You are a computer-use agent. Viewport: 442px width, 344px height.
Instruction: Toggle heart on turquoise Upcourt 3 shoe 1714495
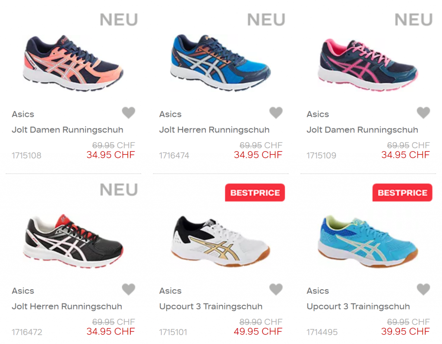pos(423,289)
